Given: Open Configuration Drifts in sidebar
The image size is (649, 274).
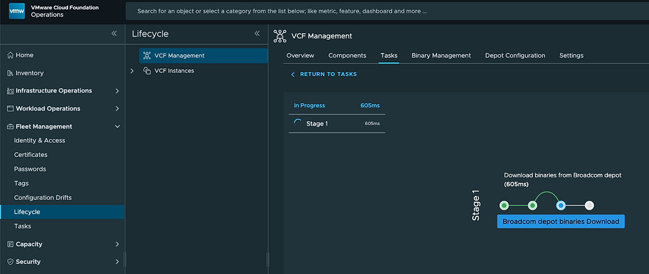Looking at the screenshot, I should click(42, 198).
